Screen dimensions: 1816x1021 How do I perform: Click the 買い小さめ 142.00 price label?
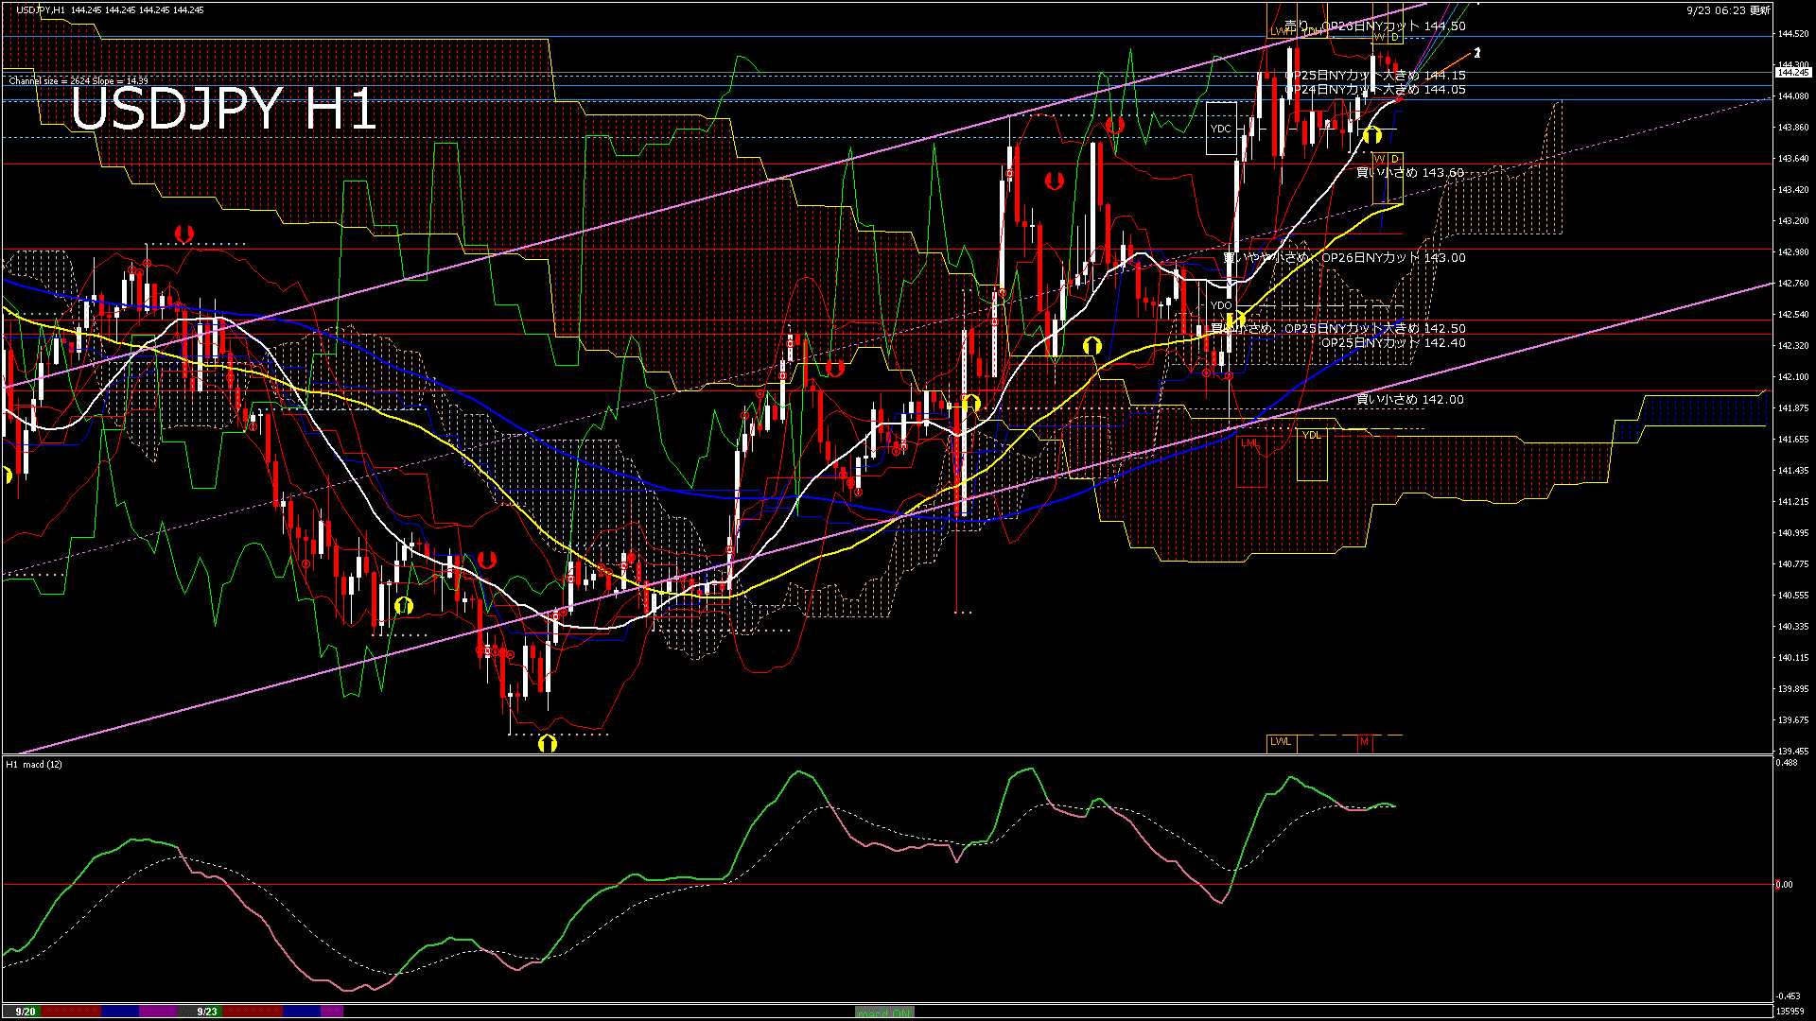[x=1409, y=400]
